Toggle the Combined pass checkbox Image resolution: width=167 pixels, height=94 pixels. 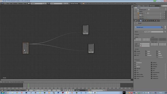click(x=135, y=63)
